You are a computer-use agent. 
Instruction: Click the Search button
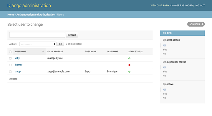click(72, 35)
